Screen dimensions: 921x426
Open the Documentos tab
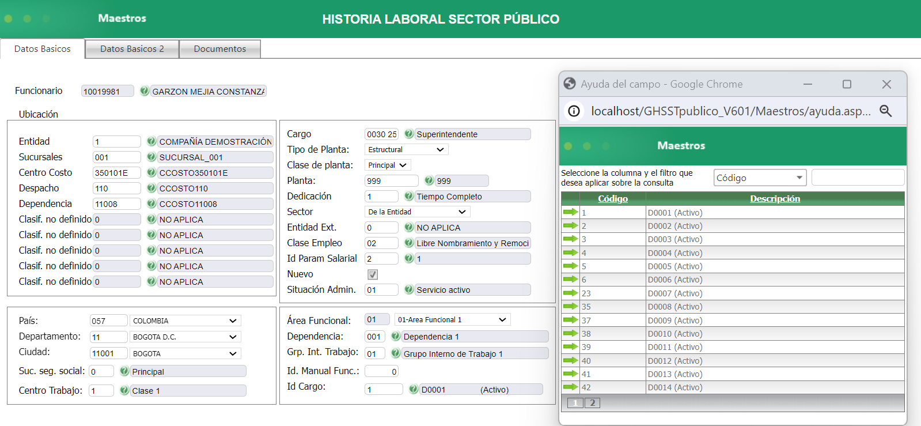[219, 49]
